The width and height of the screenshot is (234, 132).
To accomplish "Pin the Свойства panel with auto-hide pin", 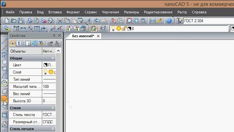I will pos(54,36).
